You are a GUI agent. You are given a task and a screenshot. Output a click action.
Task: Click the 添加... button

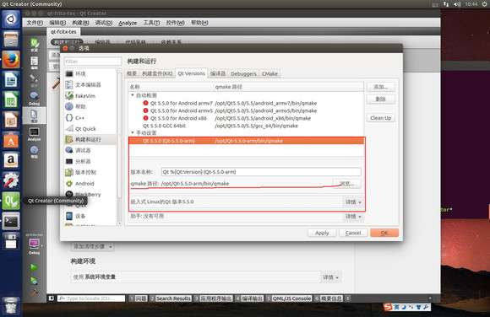[x=381, y=87]
